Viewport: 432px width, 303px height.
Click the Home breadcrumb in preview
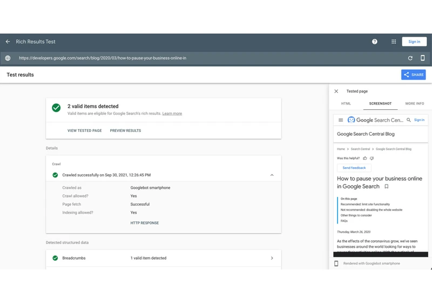click(341, 149)
